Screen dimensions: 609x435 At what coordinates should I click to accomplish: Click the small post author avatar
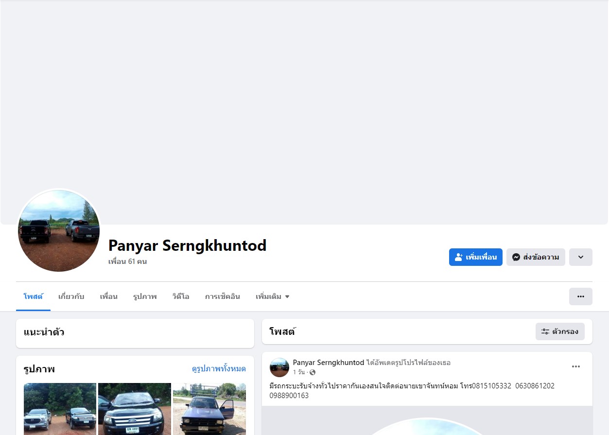pyautogui.click(x=279, y=367)
